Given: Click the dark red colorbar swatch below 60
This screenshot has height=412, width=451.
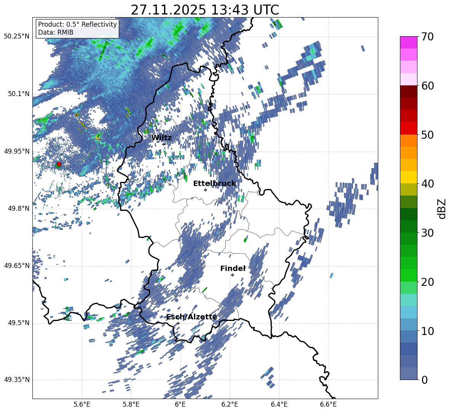Looking at the screenshot, I should (x=408, y=91).
